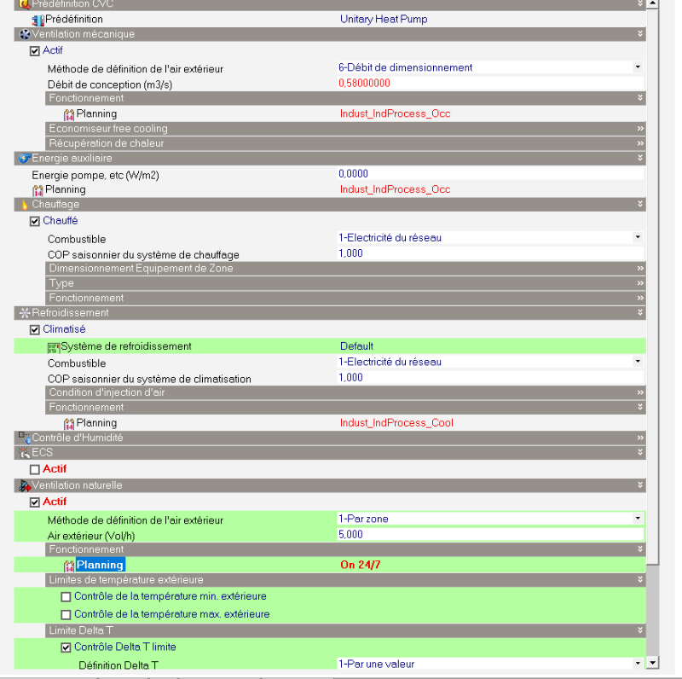The height and width of the screenshot is (679, 682).
Task: Uncheck the Chauffé checkbox
Action: click(35, 222)
